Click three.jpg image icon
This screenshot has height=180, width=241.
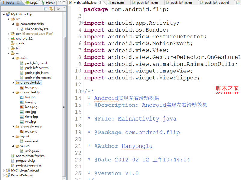(22, 117)
